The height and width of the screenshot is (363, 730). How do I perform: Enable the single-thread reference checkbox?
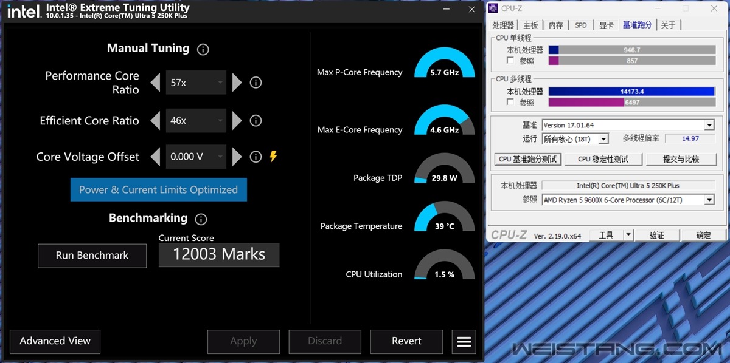click(x=510, y=61)
